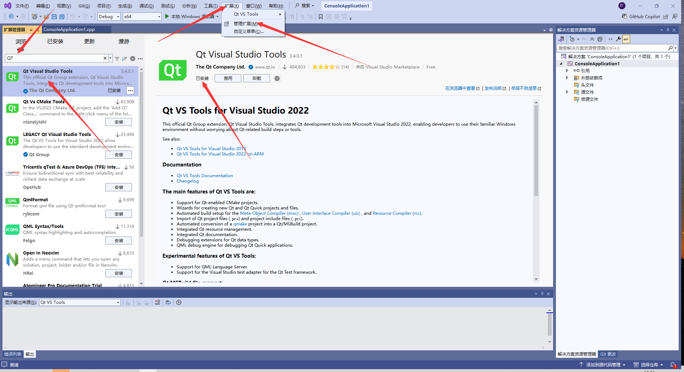Open notifications bell in status bar

click(673, 365)
